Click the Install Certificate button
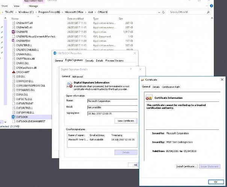Image resolution: width=227 pixels, height=187 pixels. click(187, 166)
